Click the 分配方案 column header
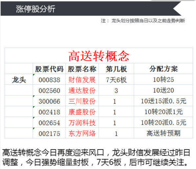Screen dimensions: 196x169 tap(164, 69)
